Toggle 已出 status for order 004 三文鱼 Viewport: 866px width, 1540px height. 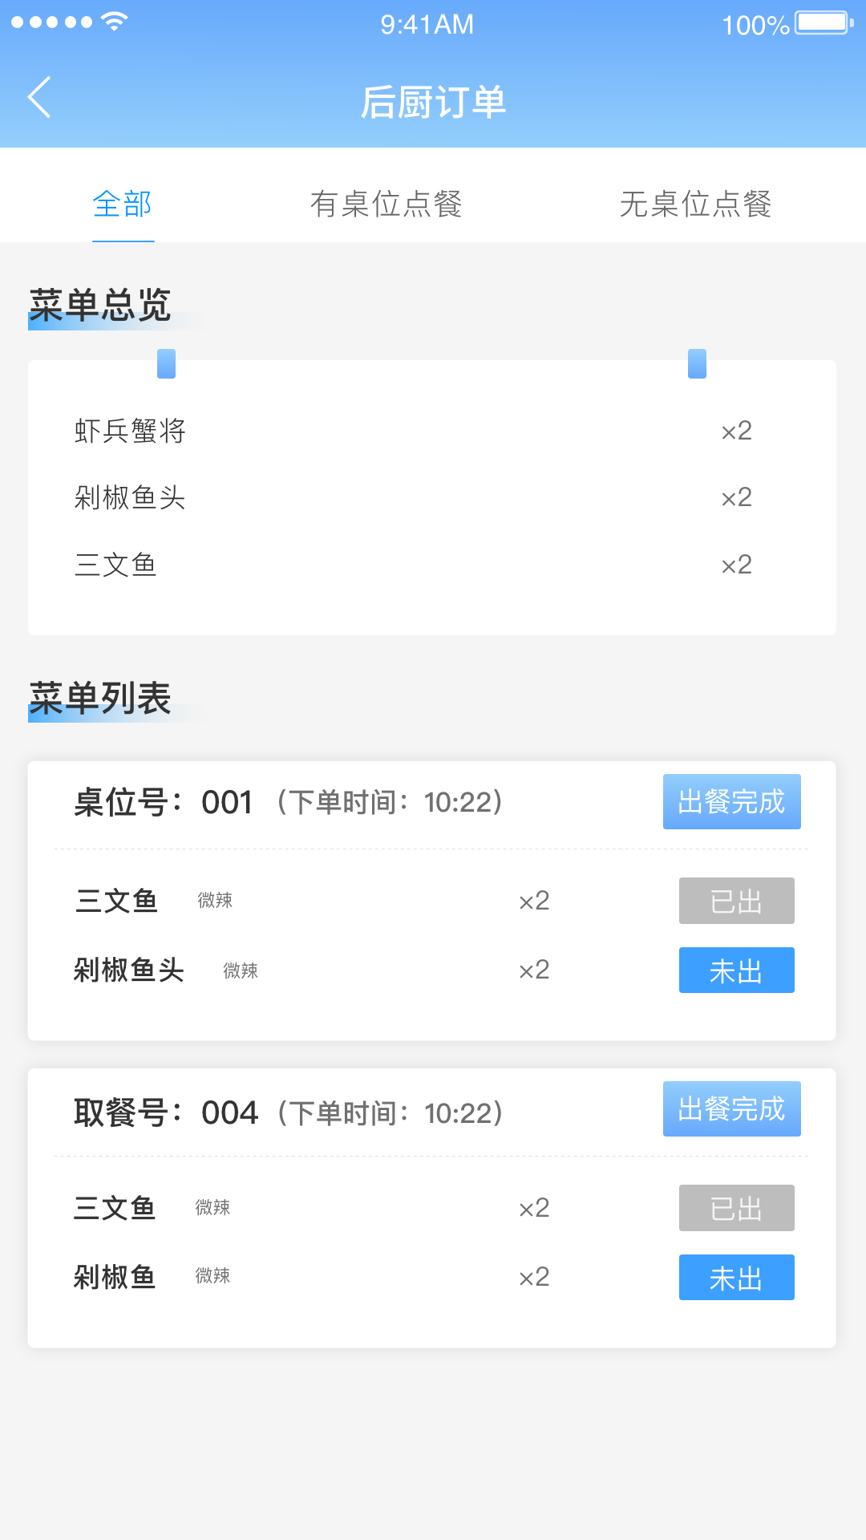736,1208
